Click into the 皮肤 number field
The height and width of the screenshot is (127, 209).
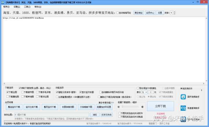pyautogui.click(x=172, y=13)
